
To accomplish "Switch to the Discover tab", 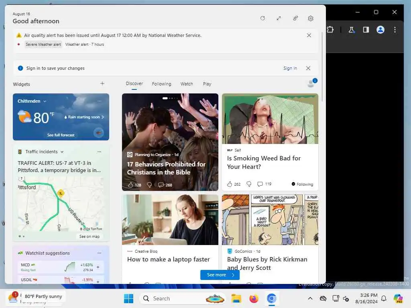I will point(134,83).
